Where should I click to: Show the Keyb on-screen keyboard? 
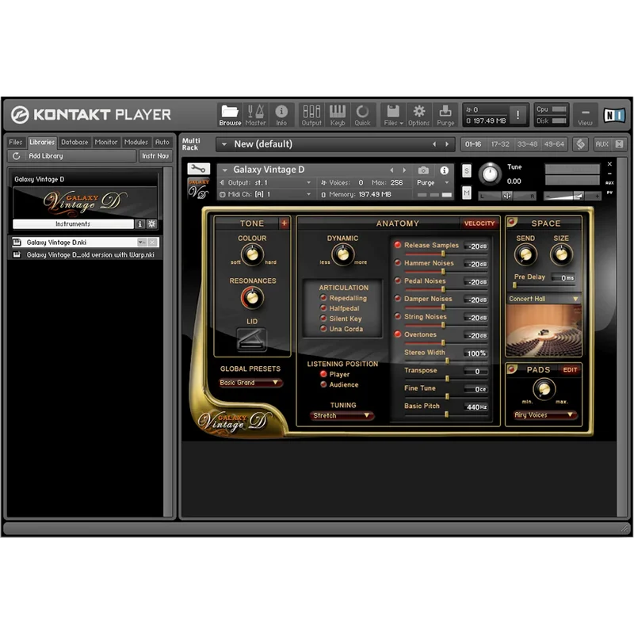(338, 115)
